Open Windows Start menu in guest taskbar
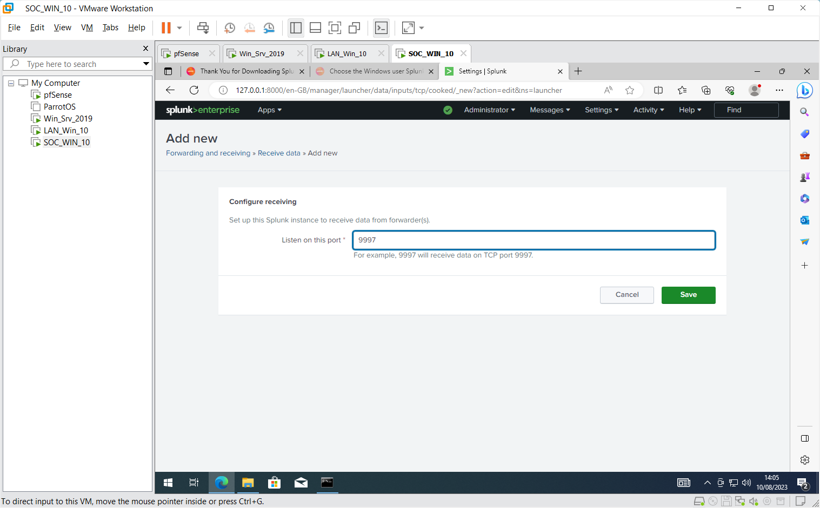 click(x=168, y=483)
